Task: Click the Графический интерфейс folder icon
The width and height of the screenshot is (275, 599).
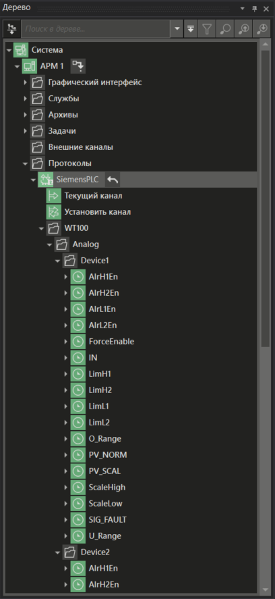Action: click(x=37, y=82)
